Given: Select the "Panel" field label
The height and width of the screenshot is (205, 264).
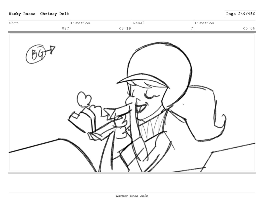Looking at the screenshot, I should [139, 23].
